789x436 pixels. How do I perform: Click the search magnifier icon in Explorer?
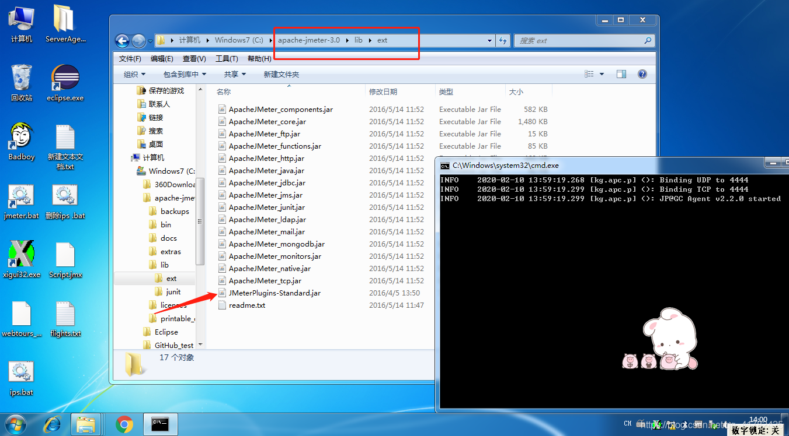coord(648,41)
